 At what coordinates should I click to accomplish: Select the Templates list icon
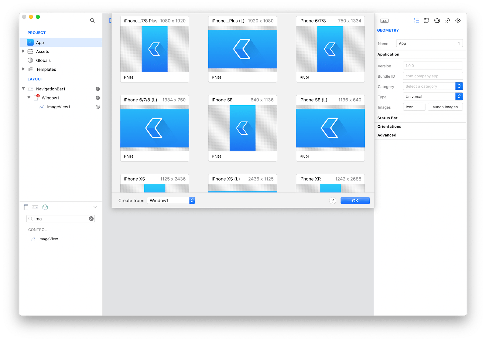tap(30, 69)
